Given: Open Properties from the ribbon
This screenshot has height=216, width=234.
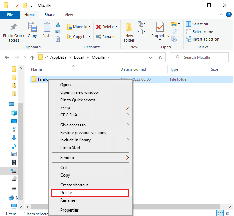Looking at the screenshot, I should click(x=160, y=32).
